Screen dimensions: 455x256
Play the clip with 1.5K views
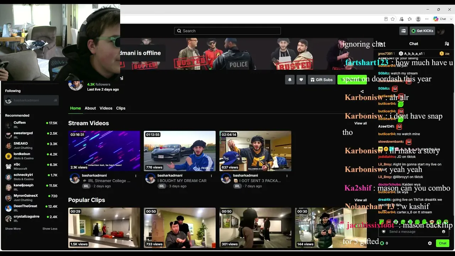[104, 228]
